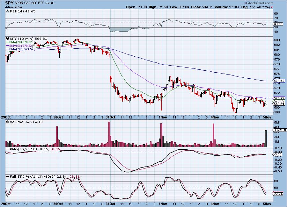
Task: Click the 1Nov date on bottom axis
Action: [163, 204]
